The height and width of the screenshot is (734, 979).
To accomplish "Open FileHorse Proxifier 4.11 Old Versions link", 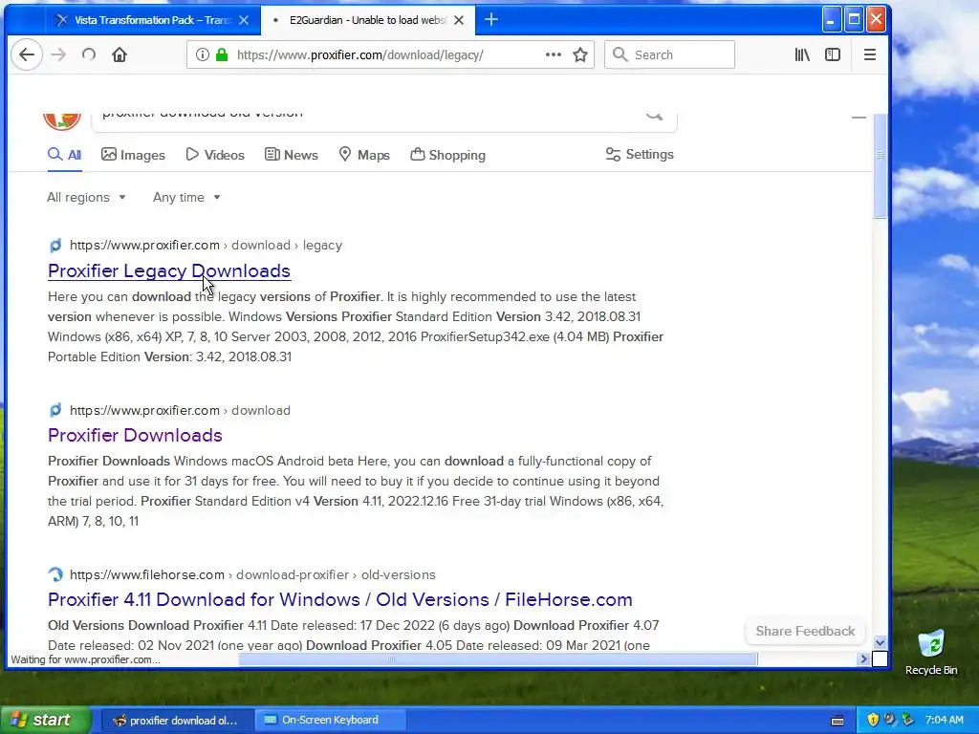I will tap(339, 599).
